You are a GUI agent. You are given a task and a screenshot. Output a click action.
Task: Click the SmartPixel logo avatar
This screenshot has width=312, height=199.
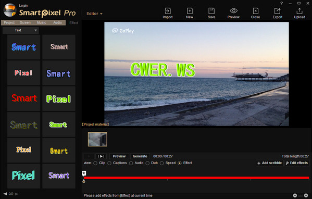pyautogui.click(x=10, y=10)
